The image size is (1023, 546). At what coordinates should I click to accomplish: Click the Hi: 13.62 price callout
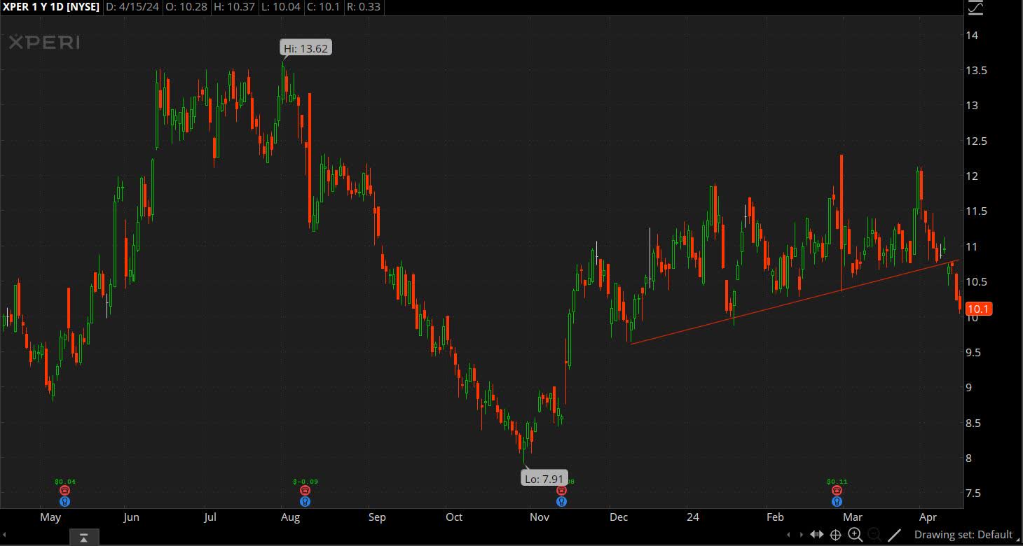tap(305, 48)
